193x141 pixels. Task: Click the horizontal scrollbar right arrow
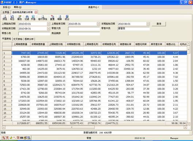click(185, 127)
